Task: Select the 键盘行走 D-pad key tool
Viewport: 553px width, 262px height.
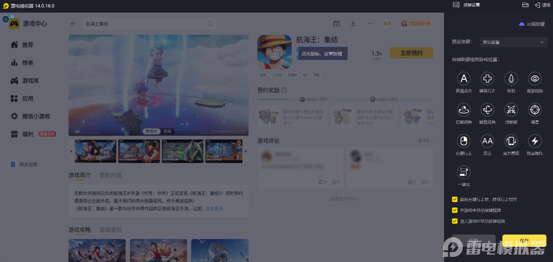Action: pos(487,79)
